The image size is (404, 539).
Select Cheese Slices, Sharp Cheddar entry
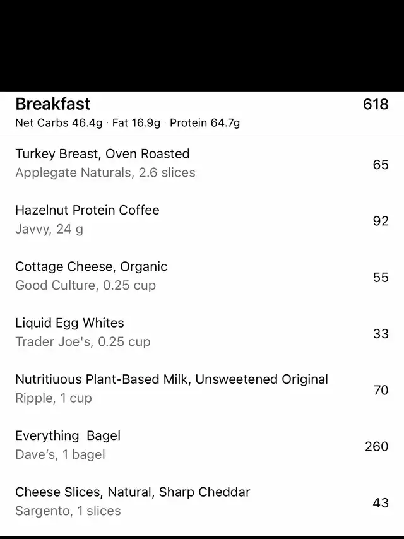pyautogui.click(x=133, y=492)
